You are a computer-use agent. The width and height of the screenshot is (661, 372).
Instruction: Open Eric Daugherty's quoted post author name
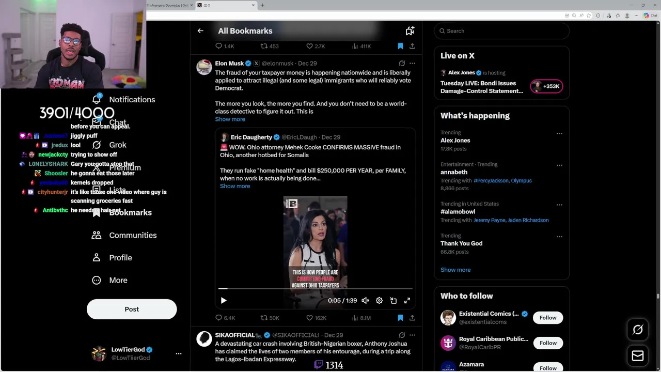click(251, 137)
